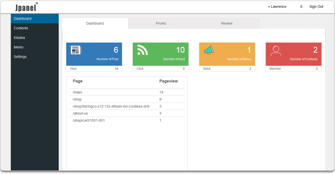Click the view count 34
335x174 pixels.
(x=116, y=68)
